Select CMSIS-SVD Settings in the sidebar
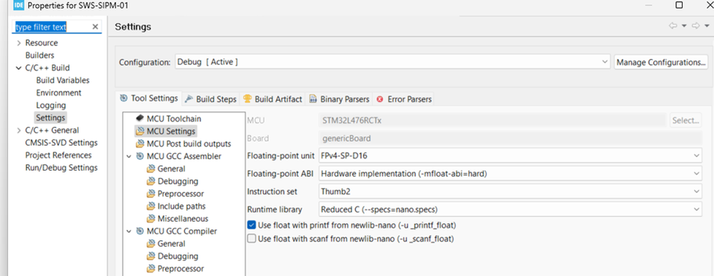 pyautogui.click(x=61, y=142)
